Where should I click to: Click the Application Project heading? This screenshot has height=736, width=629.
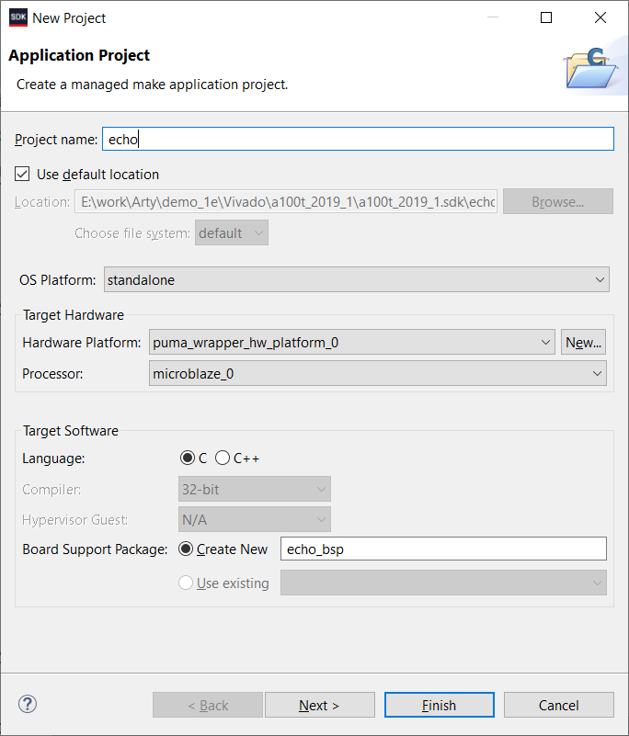point(79,55)
